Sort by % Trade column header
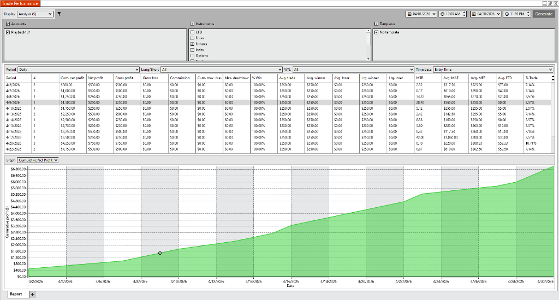The width and height of the screenshot is (559, 300). pyautogui.click(x=537, y=78)
